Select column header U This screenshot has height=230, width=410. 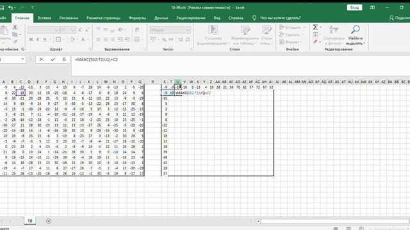pyautogui.click(x=178, y=82)
